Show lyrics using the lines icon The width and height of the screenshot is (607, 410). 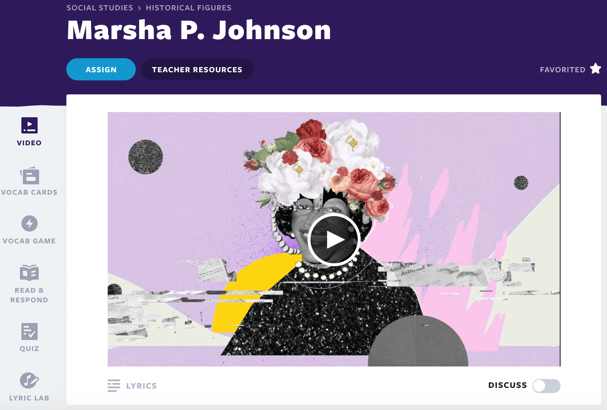[x=114, y=386]
